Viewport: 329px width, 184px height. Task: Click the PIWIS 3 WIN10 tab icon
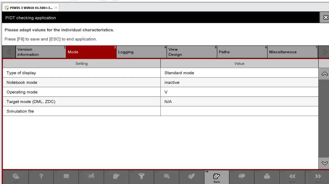7,8
